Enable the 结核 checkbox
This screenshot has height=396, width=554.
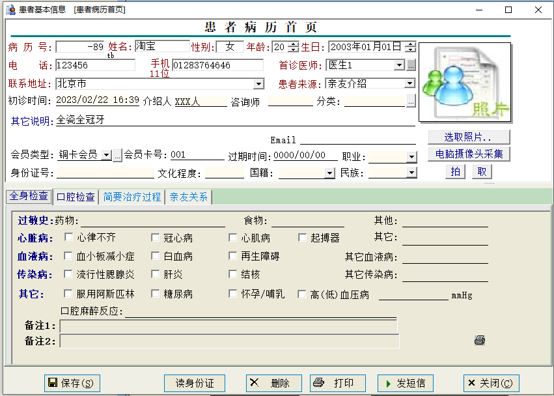point(232,274)
